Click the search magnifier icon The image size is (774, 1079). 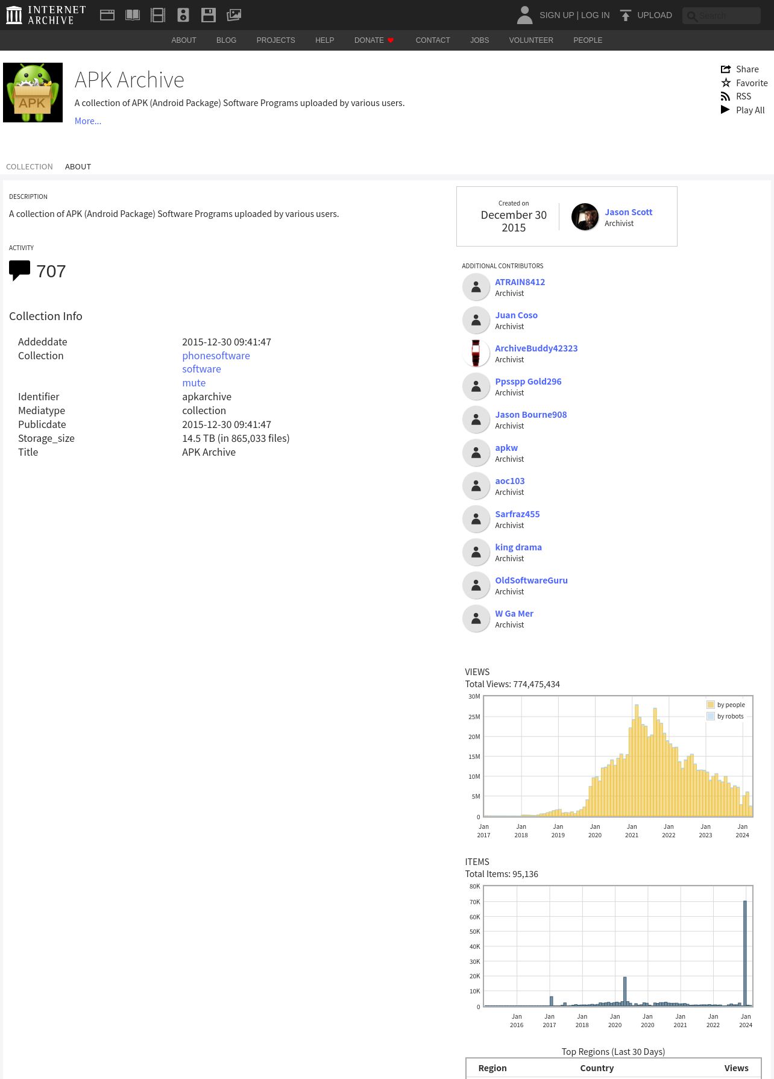692,16
